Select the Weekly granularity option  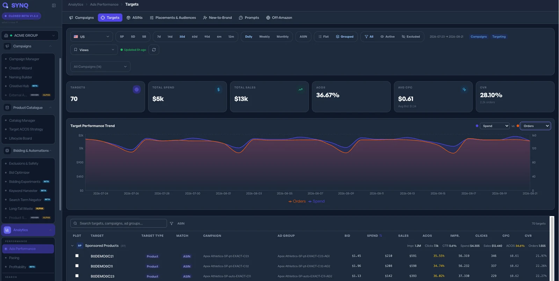coord(264,37)
